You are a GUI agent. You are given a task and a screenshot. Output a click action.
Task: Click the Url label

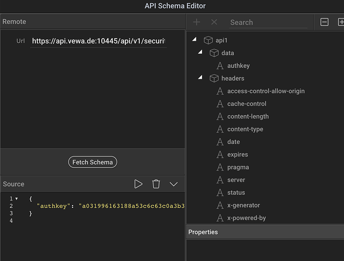tap(21, 41)
